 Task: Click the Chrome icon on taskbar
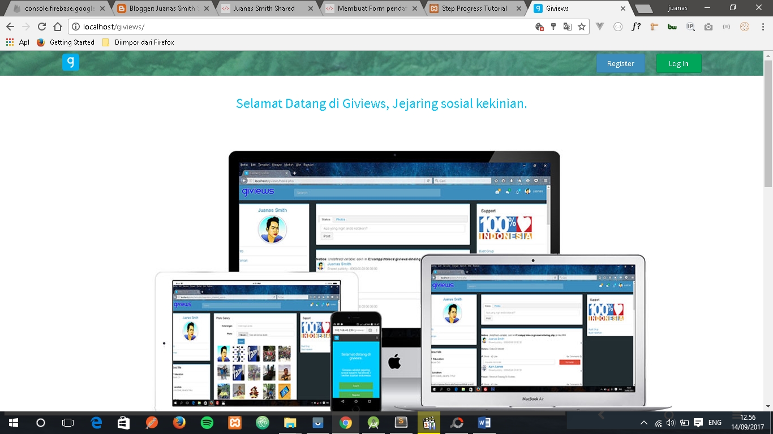click(346, 423)
